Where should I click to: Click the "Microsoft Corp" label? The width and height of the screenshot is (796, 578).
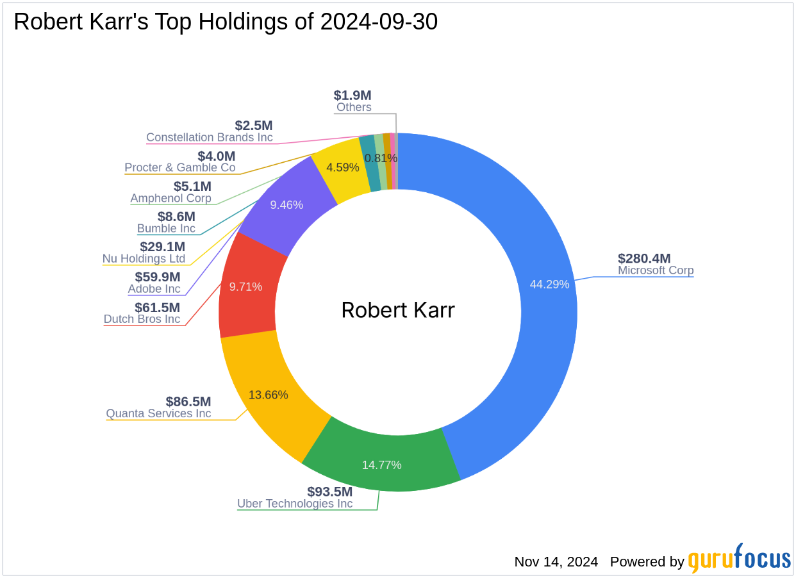pos(656,270)
